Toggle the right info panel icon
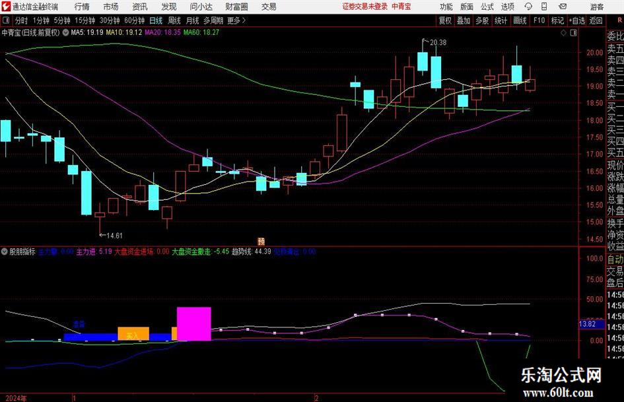This screenshot has width=624, height=402. [573, 32]
